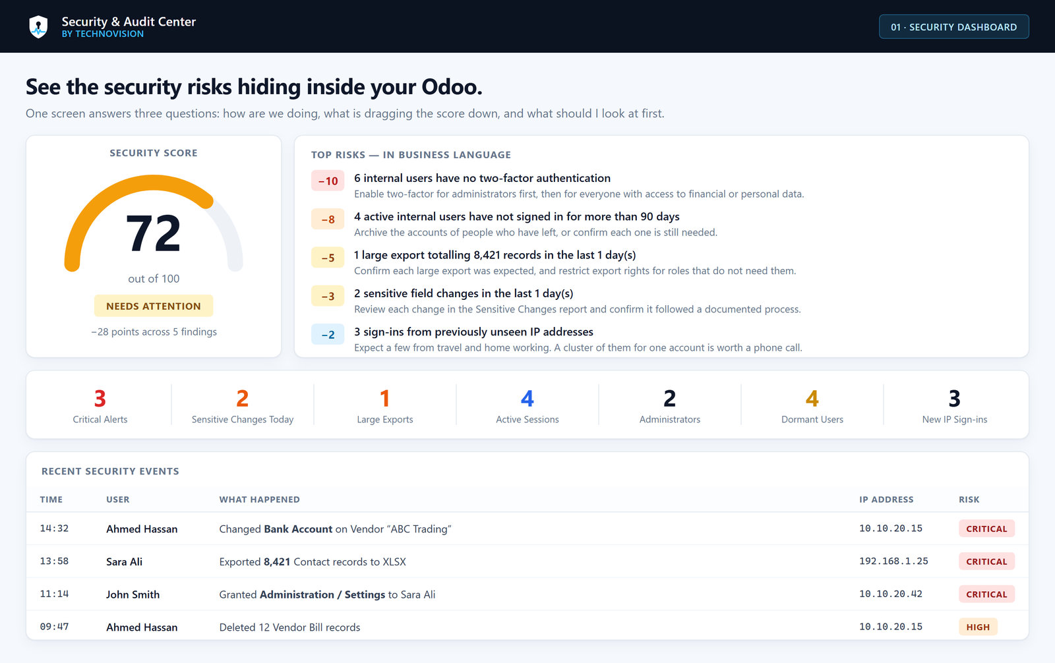Click the CRITICAL badge on the 13:58 row

986,562
